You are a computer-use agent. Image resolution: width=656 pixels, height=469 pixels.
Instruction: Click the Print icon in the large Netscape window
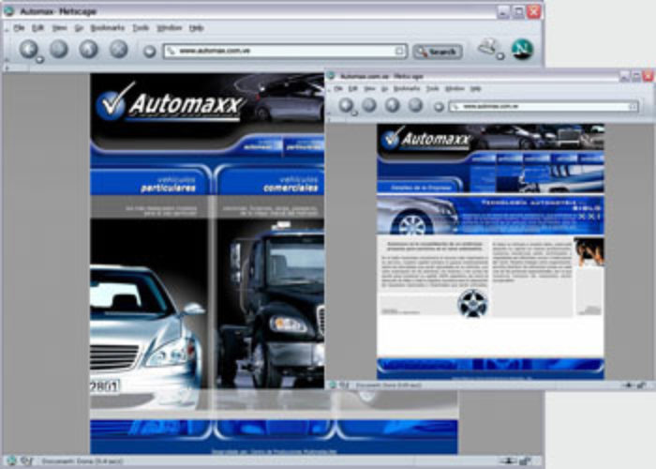point(487,47)
